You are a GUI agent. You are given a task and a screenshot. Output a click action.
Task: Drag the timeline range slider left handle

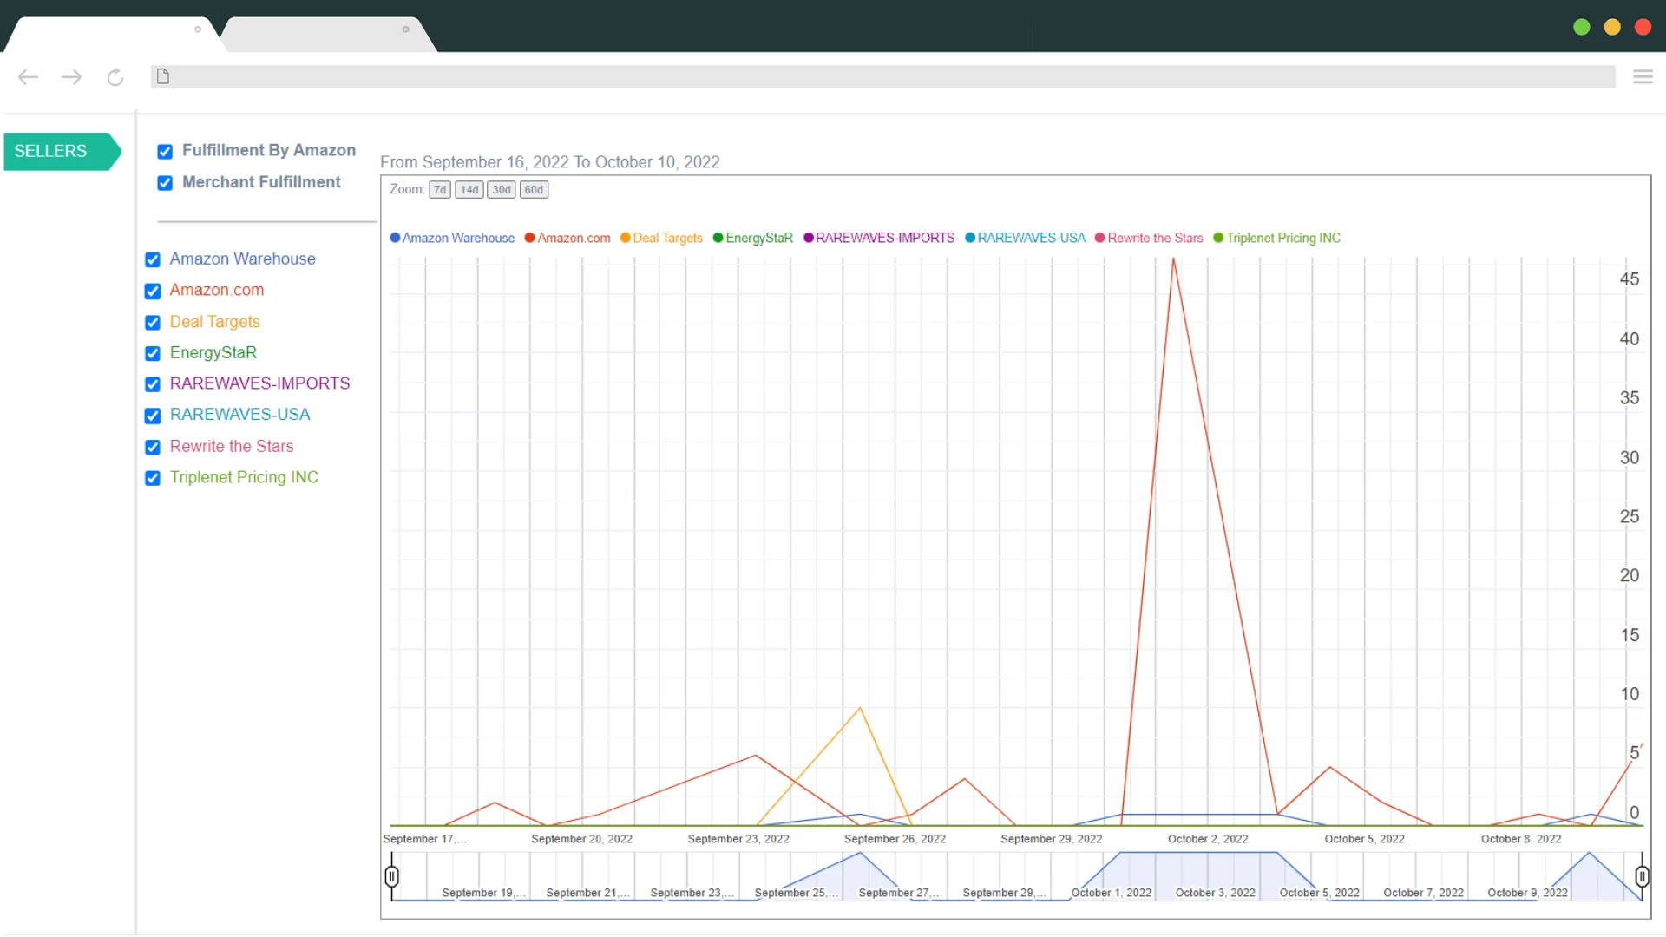click(390, 877)
